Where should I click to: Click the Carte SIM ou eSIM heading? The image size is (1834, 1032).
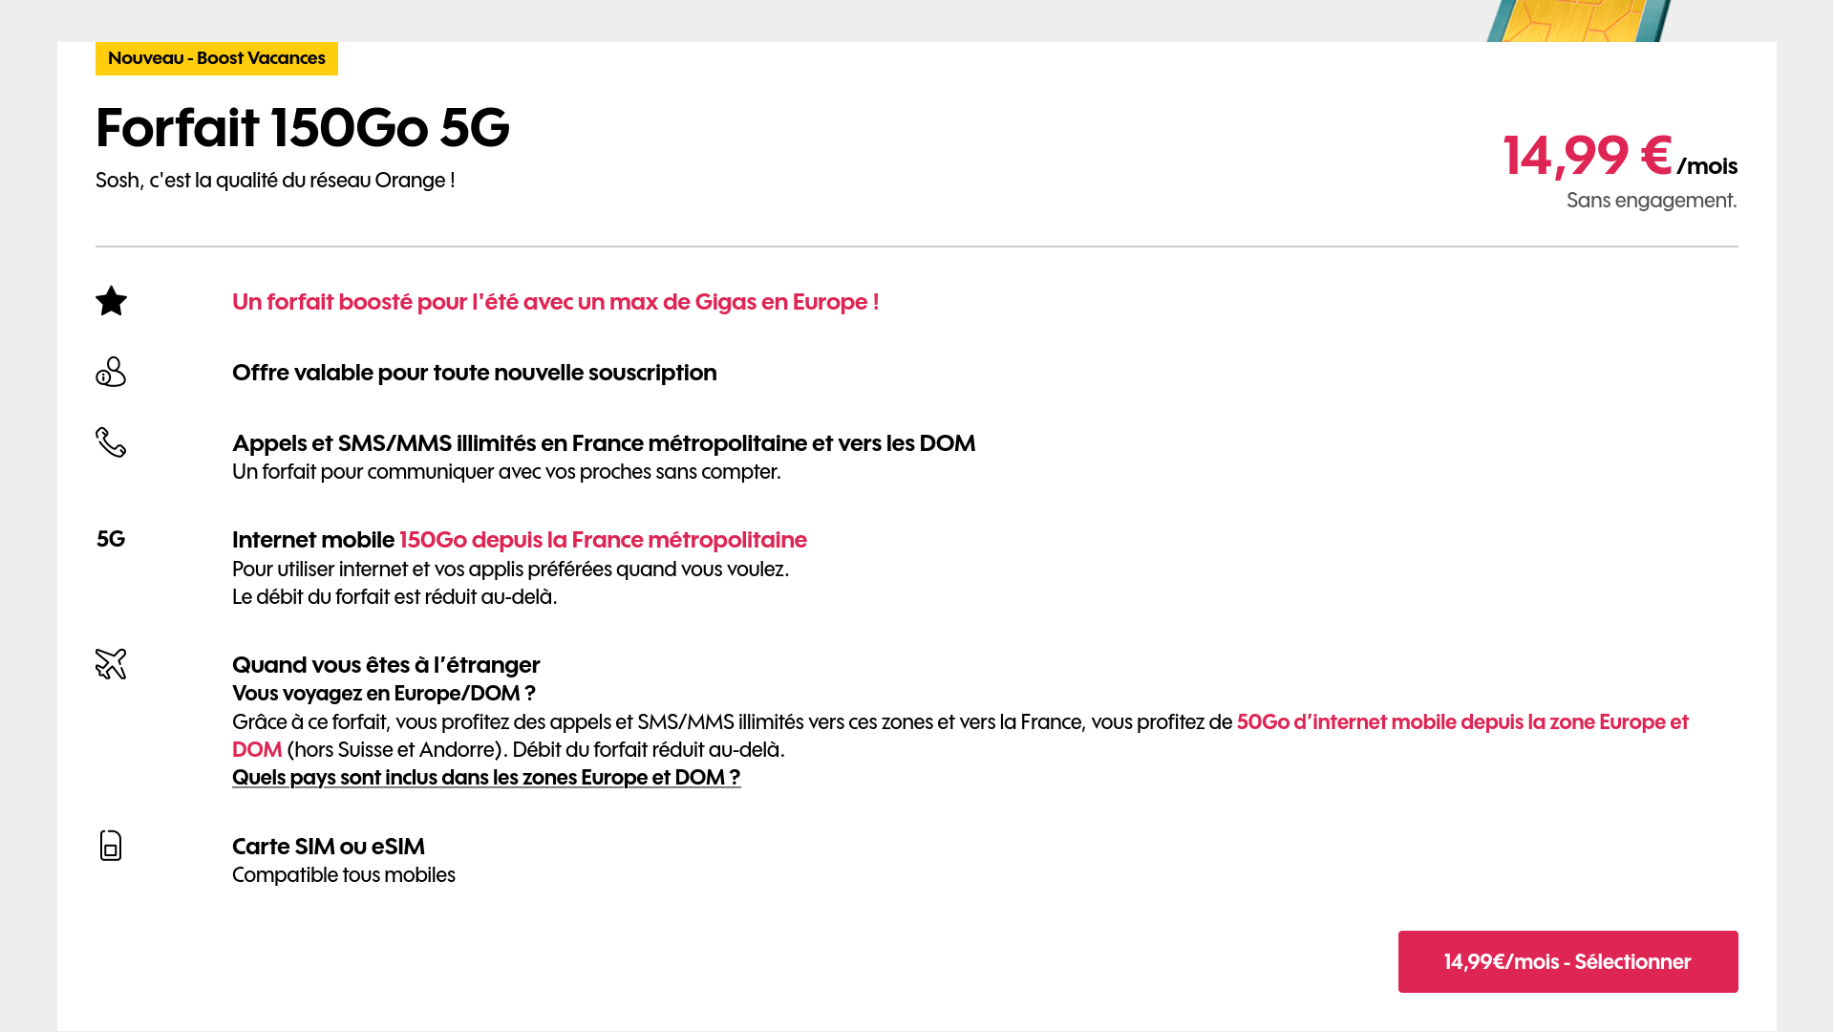(329, 847)
